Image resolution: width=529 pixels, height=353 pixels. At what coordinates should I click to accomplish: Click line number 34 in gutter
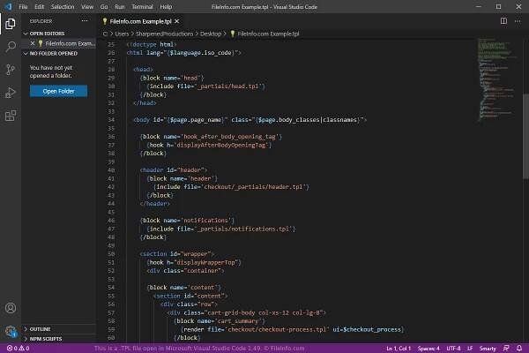click(111, 120)
